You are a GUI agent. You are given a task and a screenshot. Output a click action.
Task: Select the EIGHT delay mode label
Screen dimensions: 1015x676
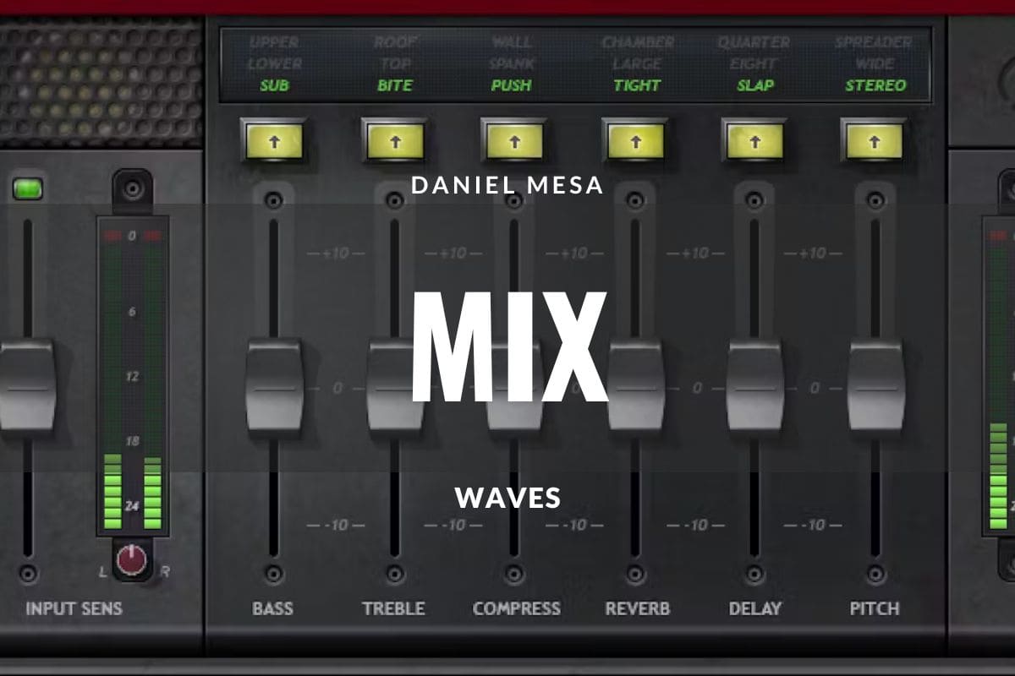point(755,63)
